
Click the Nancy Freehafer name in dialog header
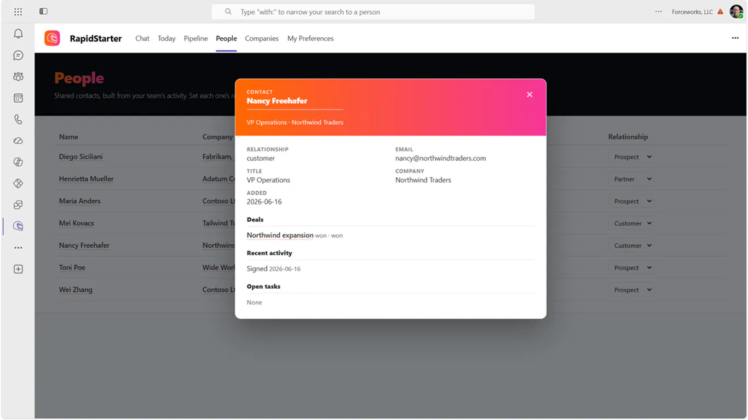pyautogui.click(x=277, y=101)
